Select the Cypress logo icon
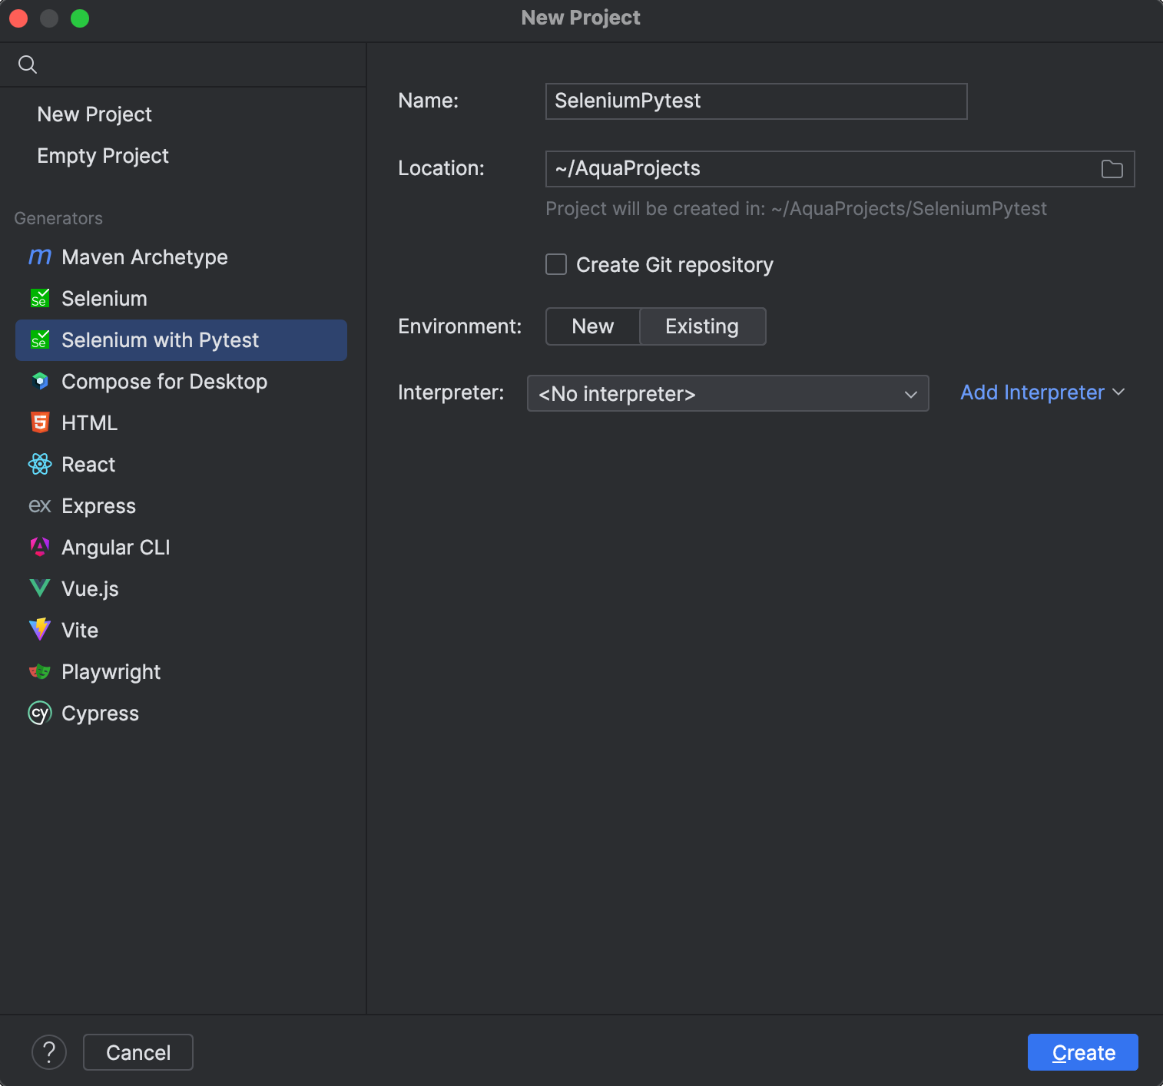 coord(40,714)
